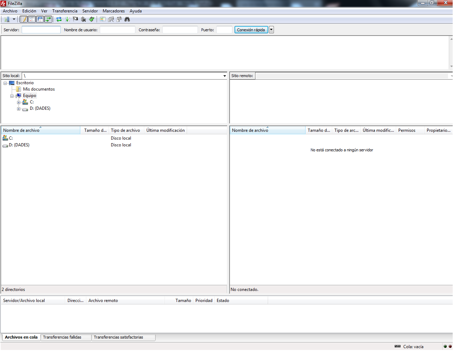This screenshot has width=453, height=351.
Task: Toggle remote directory tree display icon
Action: pos(40,19)
